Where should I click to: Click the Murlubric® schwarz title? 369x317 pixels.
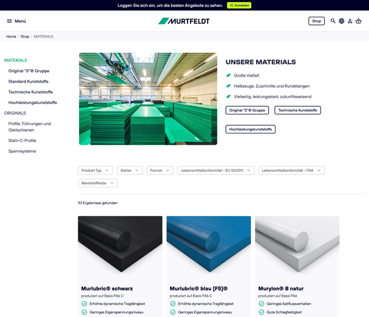(107, 289)
